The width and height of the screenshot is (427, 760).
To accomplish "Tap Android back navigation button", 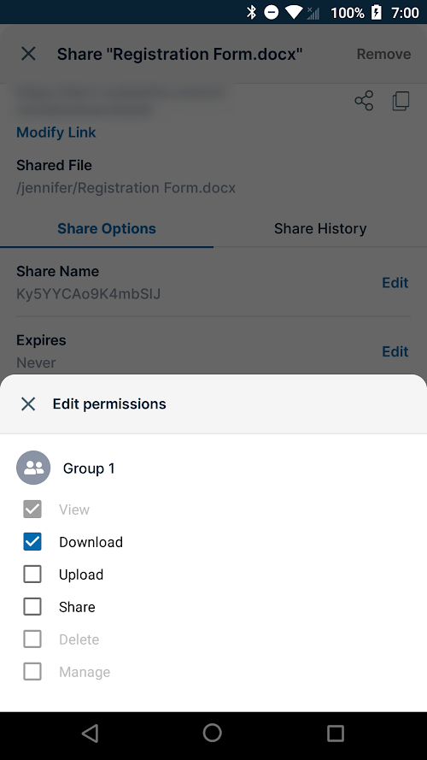I will click(91, 733).
